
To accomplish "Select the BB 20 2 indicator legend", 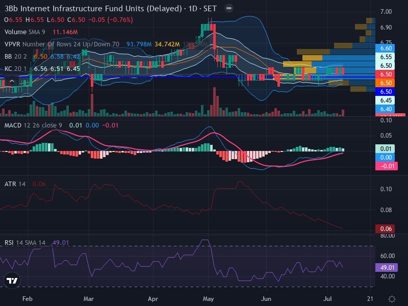I will coord(16,57).
